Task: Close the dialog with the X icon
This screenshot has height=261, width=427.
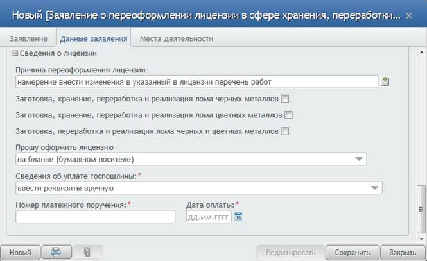Action: click(409, 16)
